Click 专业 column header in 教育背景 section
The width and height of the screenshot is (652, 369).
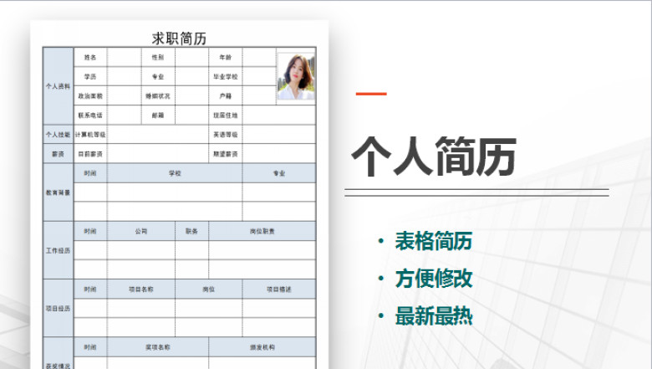(279, 173)
